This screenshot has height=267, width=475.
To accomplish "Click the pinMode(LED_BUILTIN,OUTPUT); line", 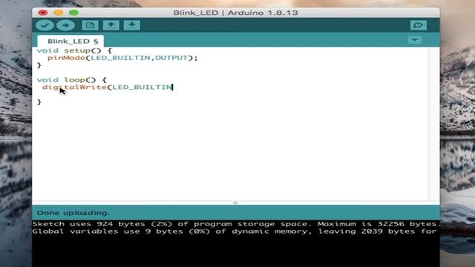I will (122, 58).
